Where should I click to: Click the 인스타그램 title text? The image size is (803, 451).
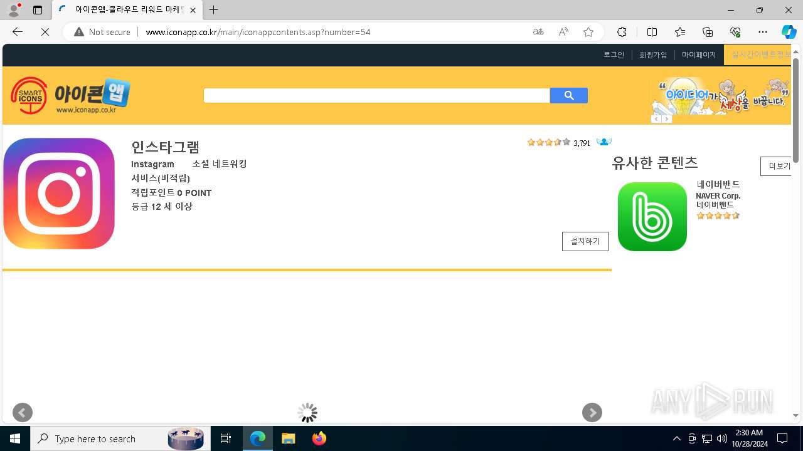(166, 147)
